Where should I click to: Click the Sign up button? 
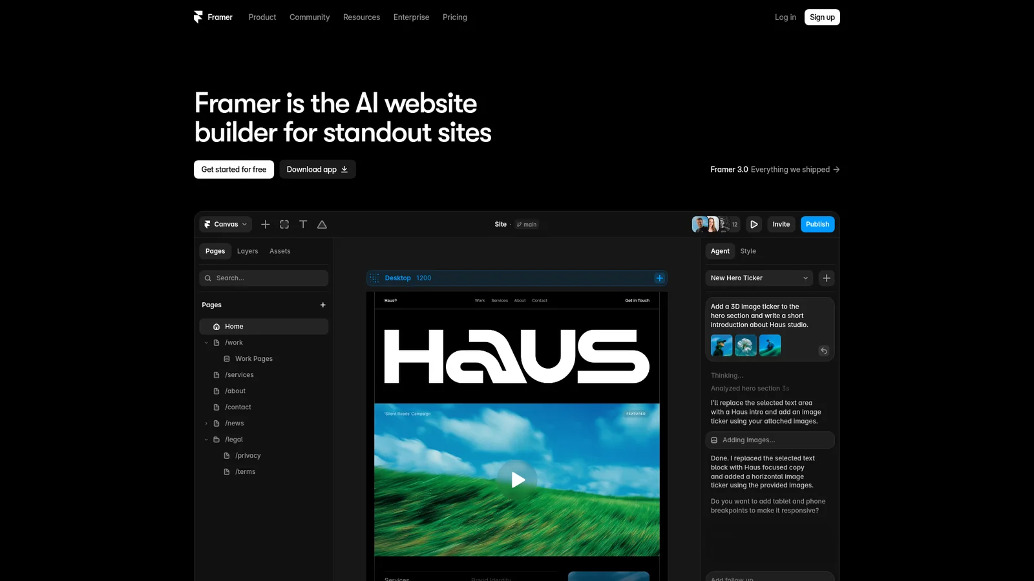822,17
